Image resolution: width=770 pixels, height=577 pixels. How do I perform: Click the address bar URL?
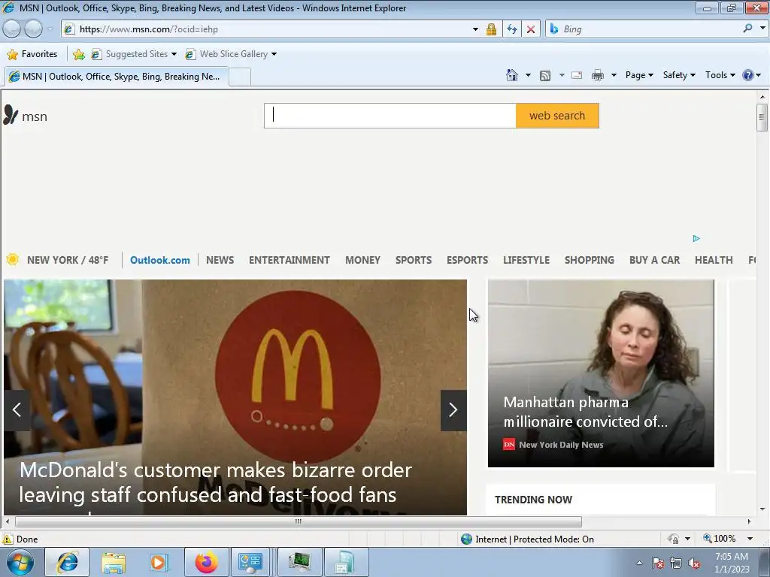pyautogui.click(x=148, y=29)
